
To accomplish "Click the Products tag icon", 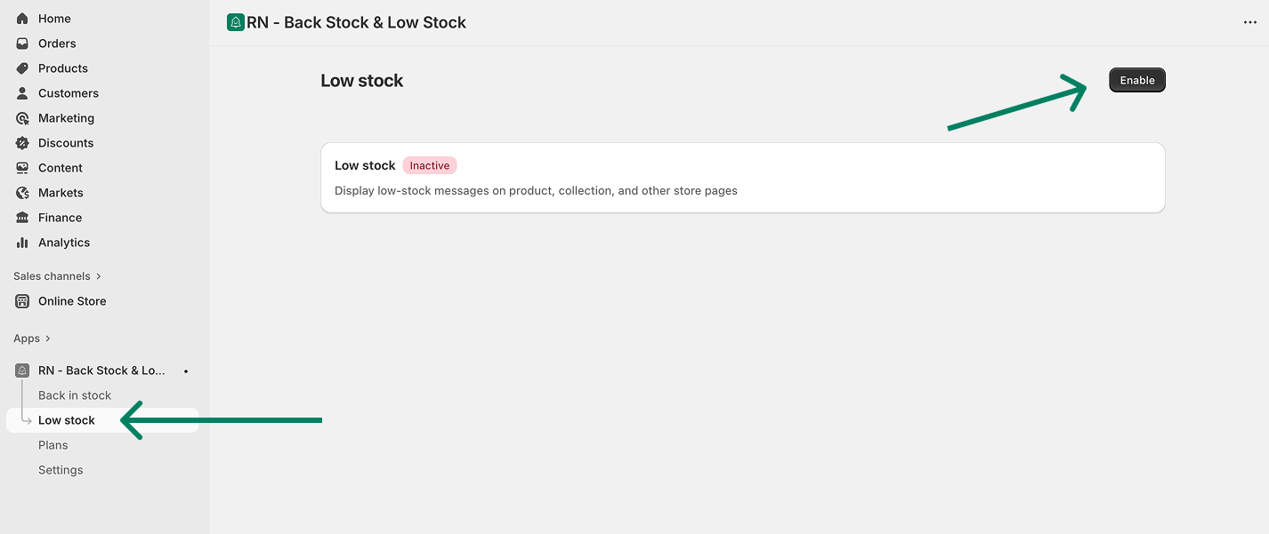I will pos(22,68).
